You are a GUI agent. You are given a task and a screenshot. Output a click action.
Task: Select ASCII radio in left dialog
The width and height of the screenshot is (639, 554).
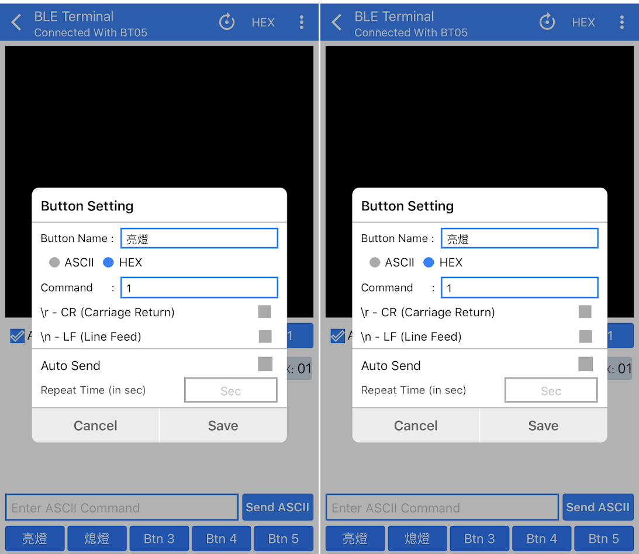[54, 262]
